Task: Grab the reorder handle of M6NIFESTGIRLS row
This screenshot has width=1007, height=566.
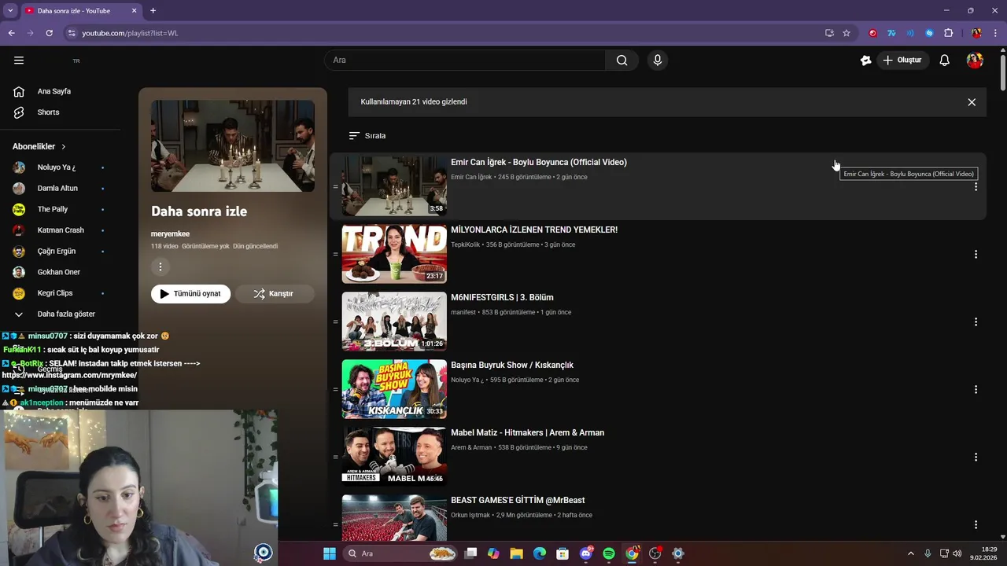Action: point(335,322)
